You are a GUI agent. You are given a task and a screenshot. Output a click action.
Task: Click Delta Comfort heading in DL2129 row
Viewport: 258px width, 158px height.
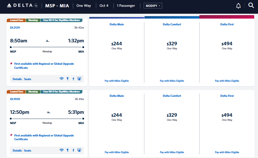pos(172,24)
